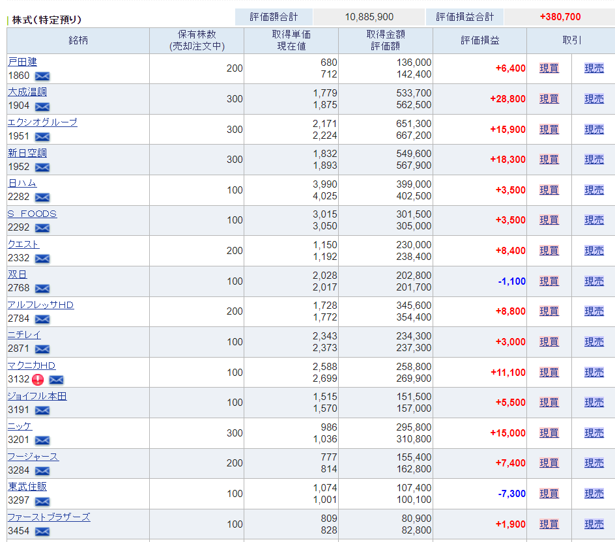Go to 新日空調 stock details
This screenshot has width=615, height=542.
pyautogui.click(x=27, y=153)
